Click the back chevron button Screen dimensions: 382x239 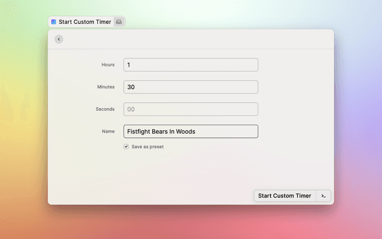[58, 39]
